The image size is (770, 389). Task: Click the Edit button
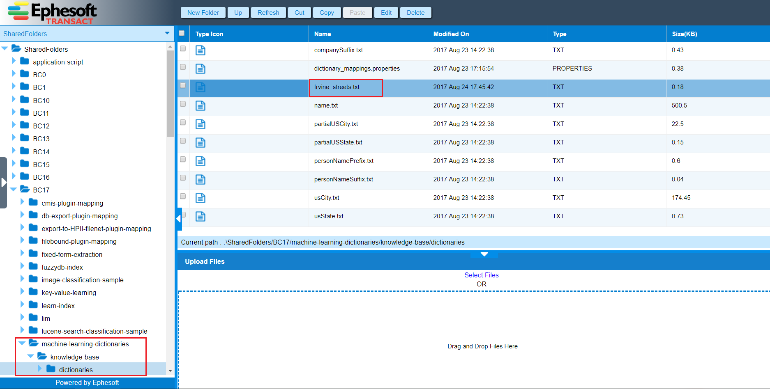pos(386,13)
